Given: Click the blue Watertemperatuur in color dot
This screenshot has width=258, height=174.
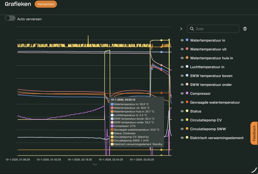Looking at the screenshot, I should [187, 40].
